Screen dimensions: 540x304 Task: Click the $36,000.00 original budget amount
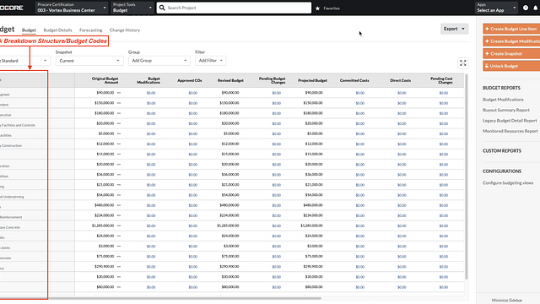pyautogui.click(x=105, y=175)
